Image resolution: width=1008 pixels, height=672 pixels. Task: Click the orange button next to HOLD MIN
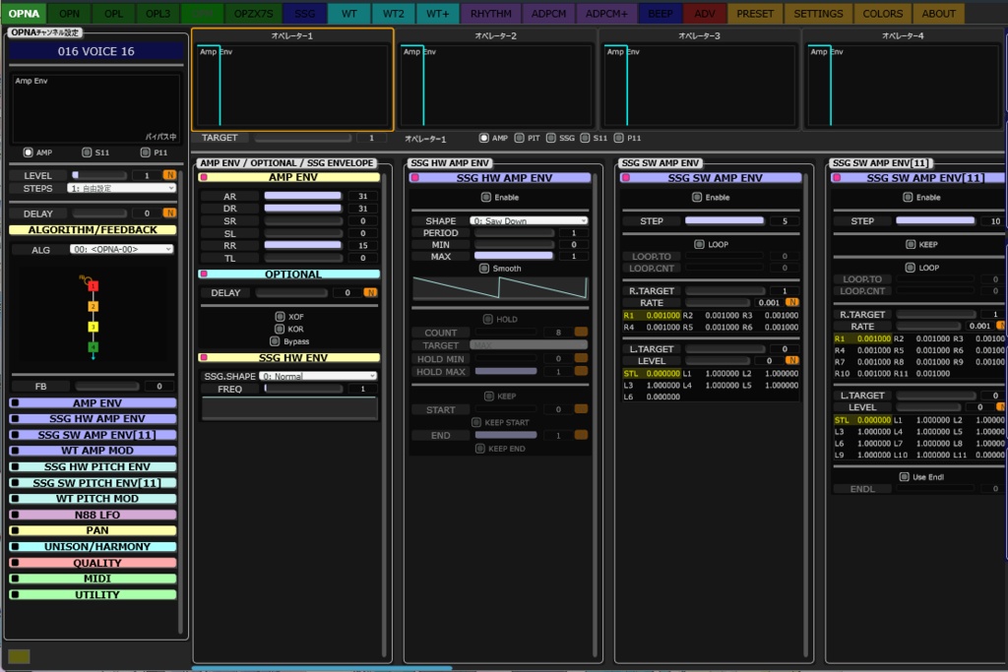point(581,358)
